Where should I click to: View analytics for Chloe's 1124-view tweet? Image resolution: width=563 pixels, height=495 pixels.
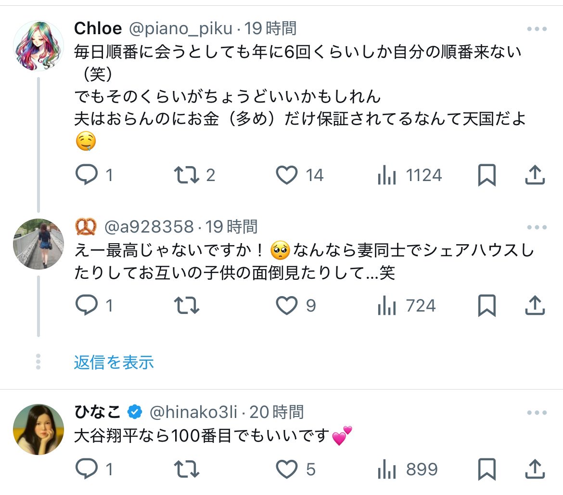click(x=387, y=176)
